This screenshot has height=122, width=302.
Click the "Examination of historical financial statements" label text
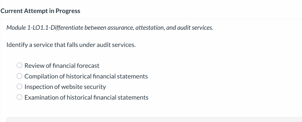tap(86, 97)
